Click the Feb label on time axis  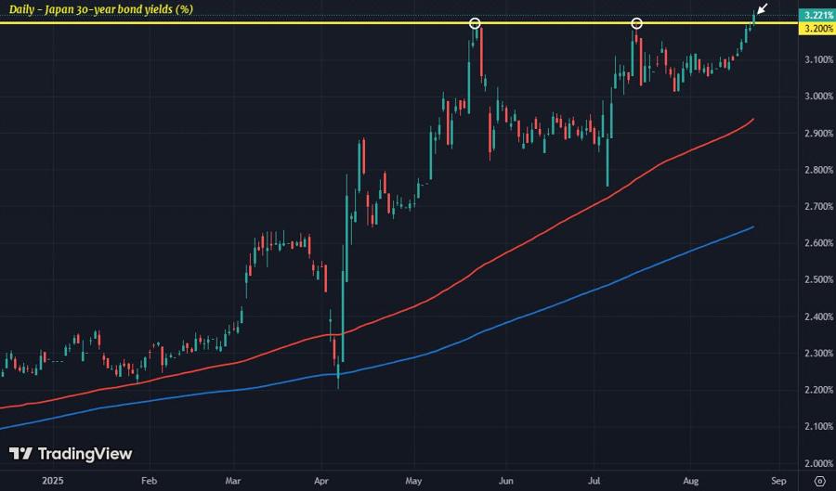pyautogui.click(x=149, y=481)
